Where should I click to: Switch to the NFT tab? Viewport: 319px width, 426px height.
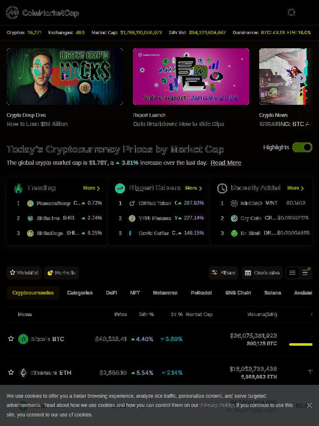click(135, 293)
